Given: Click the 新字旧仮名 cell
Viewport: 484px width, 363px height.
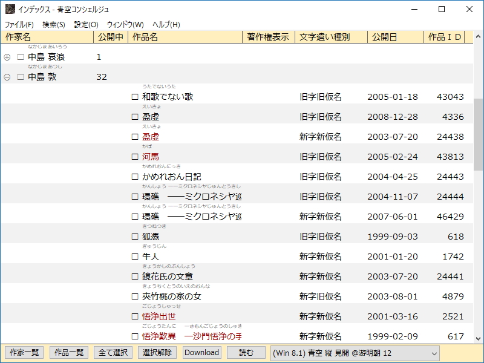Looking at the screenshot, I should (321, 296).
